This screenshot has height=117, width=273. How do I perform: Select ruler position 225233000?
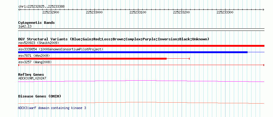coord(94,12)
